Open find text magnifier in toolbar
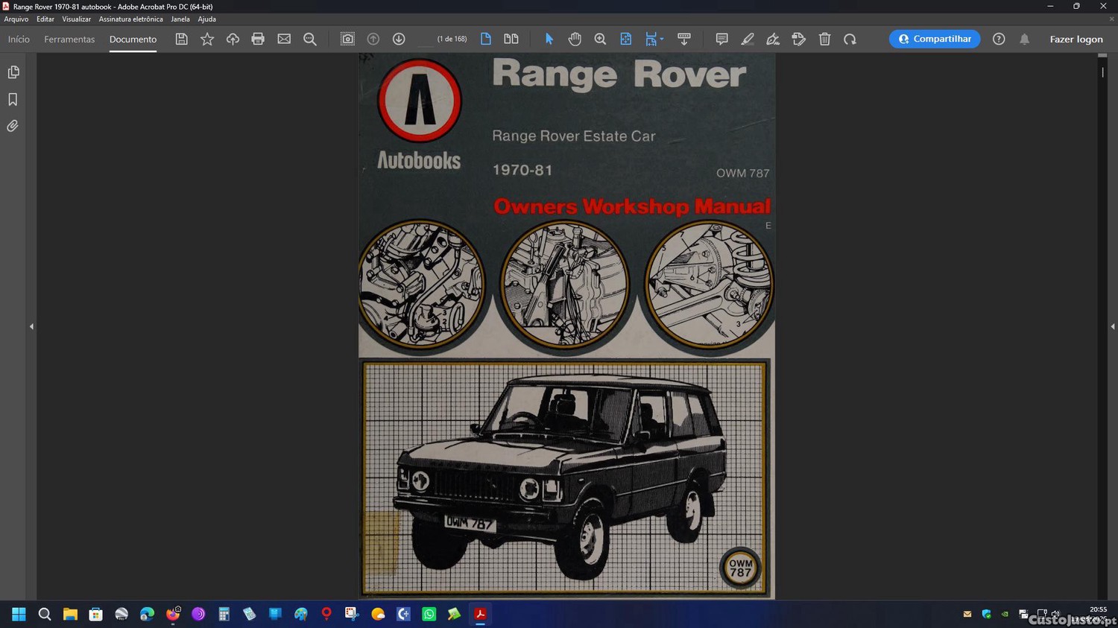1118x628 pixels. (x=310, y=39)
